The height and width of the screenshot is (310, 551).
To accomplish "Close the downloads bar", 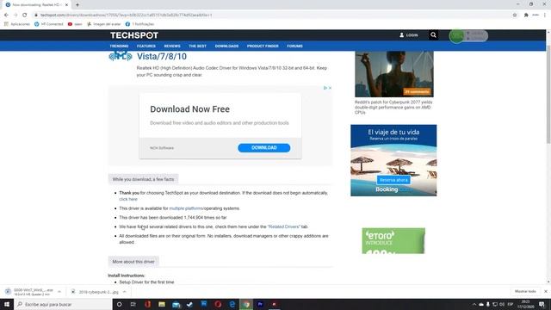I will click(546, 291).
